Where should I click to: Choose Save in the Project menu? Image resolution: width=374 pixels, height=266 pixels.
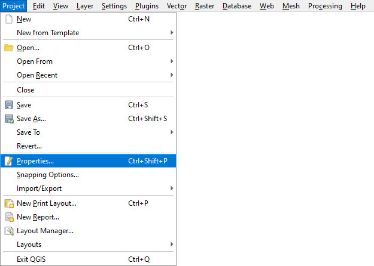(x=88, y=105)
